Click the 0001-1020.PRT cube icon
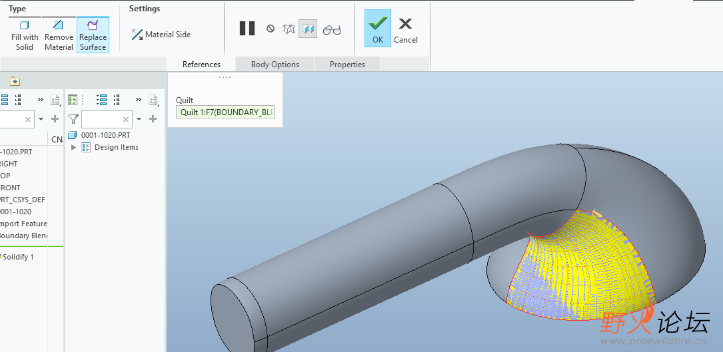This screenshot has height=352, width=723. pos(72,135)
